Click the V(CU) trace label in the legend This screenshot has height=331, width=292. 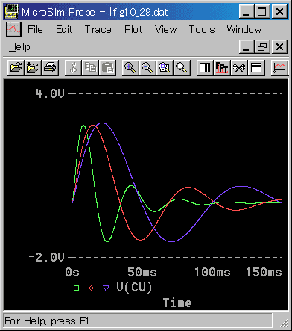click(134, 288)
